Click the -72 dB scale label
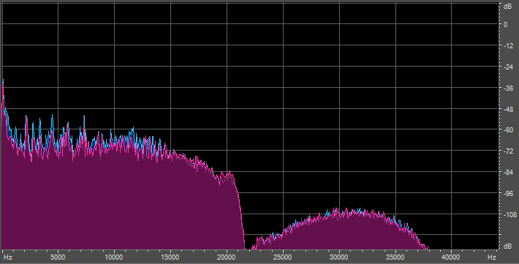 (x=509, y=151)
